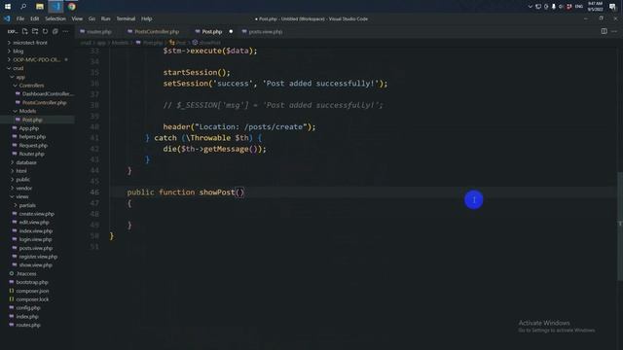Open the Help menu

[x=147, y=18]
